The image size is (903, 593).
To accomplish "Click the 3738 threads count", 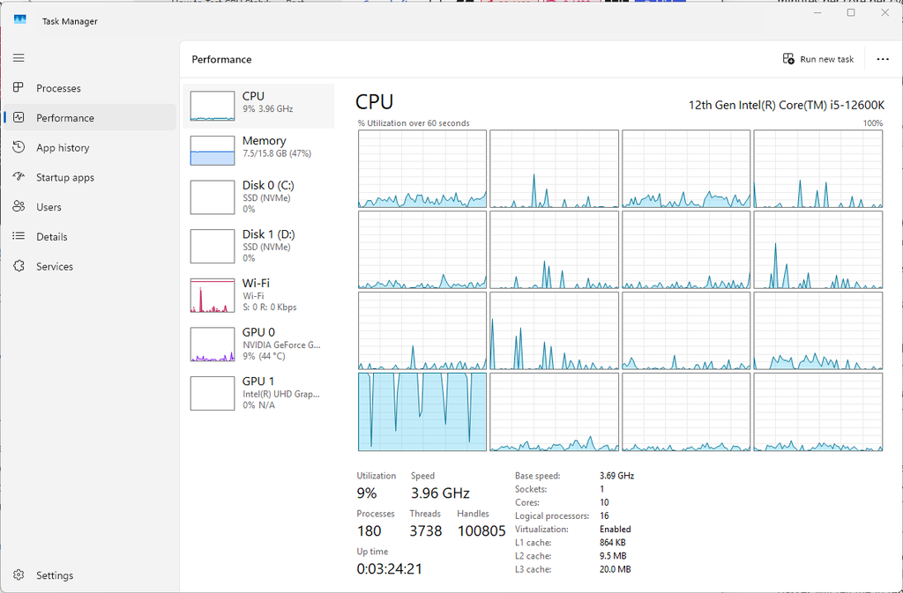I will [426, 531].
